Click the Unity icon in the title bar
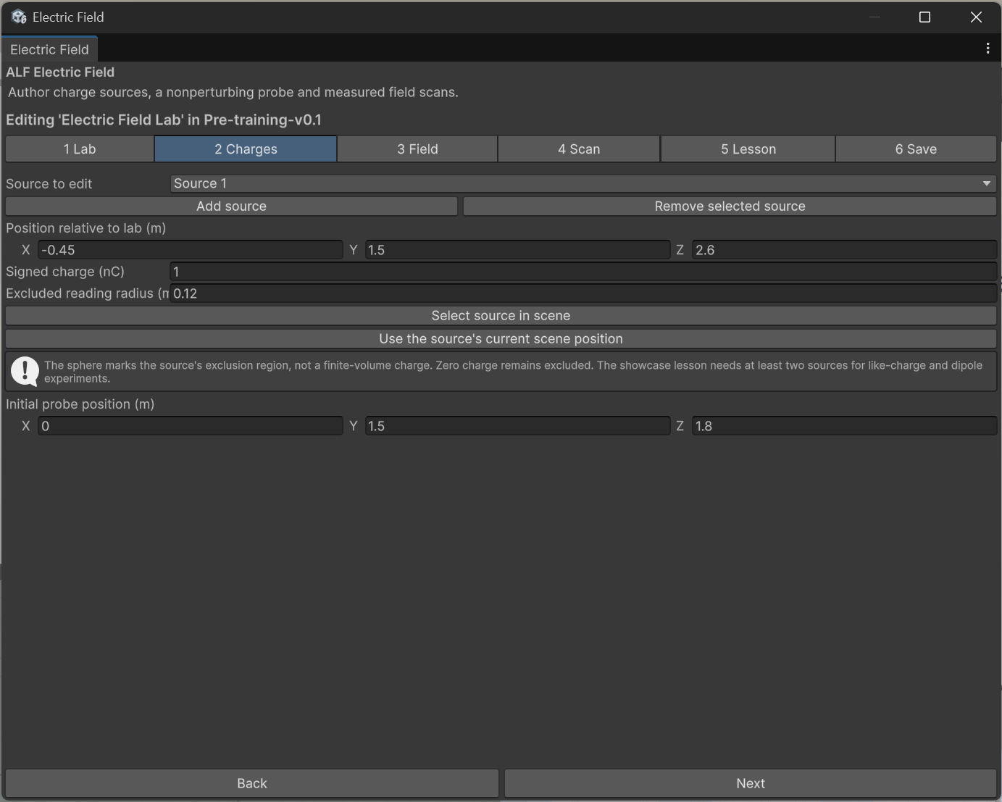Image resolution: width=1002 pixels, height=802 pixels. point(19,17)
